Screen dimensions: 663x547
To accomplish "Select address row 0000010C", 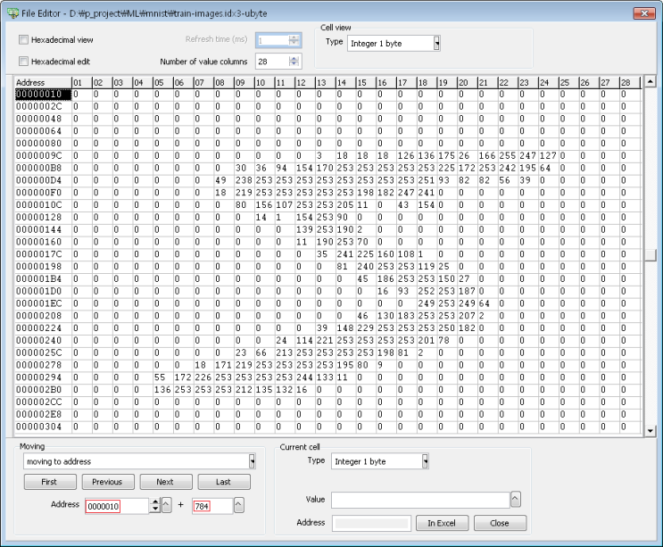I will coord(43,204).
